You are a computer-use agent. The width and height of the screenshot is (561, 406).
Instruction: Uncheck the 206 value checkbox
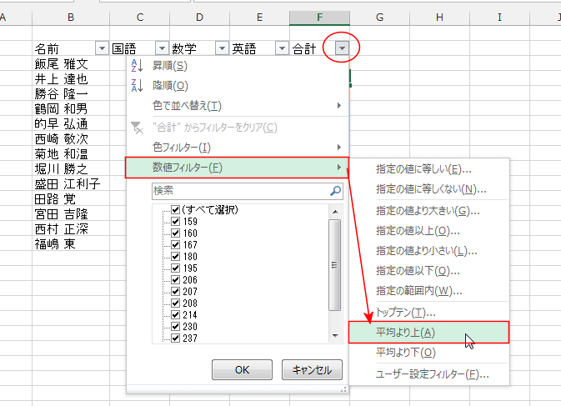pos(175,280)
